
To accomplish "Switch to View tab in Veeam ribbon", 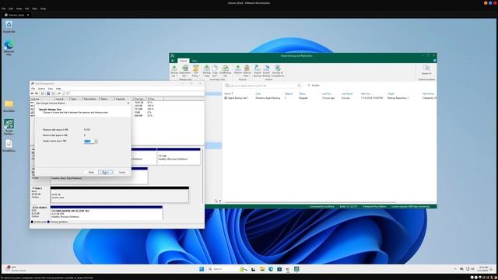I will pyautogui.click(x=195, y=61).
